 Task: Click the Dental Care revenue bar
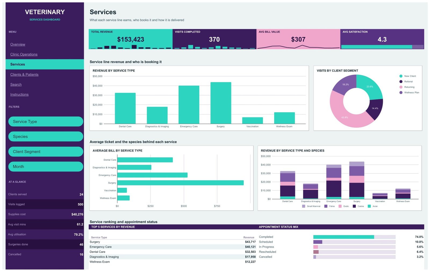pyautogui.click(x=125, y=108)
